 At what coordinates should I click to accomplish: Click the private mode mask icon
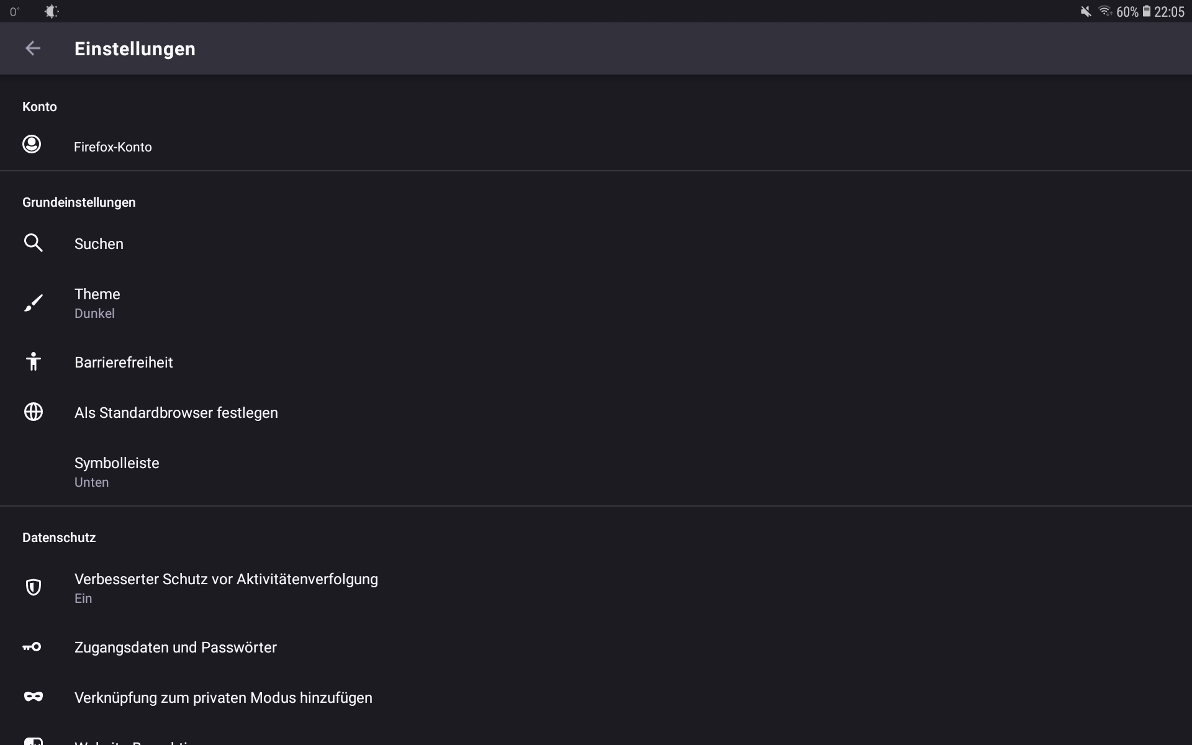point(34,697)
